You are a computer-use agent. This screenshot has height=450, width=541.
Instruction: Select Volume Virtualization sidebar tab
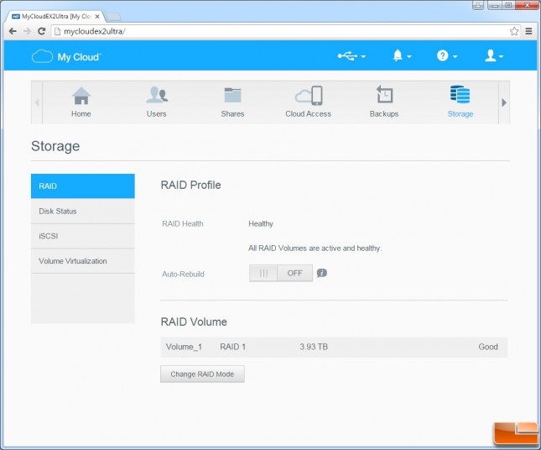point(83,261)
